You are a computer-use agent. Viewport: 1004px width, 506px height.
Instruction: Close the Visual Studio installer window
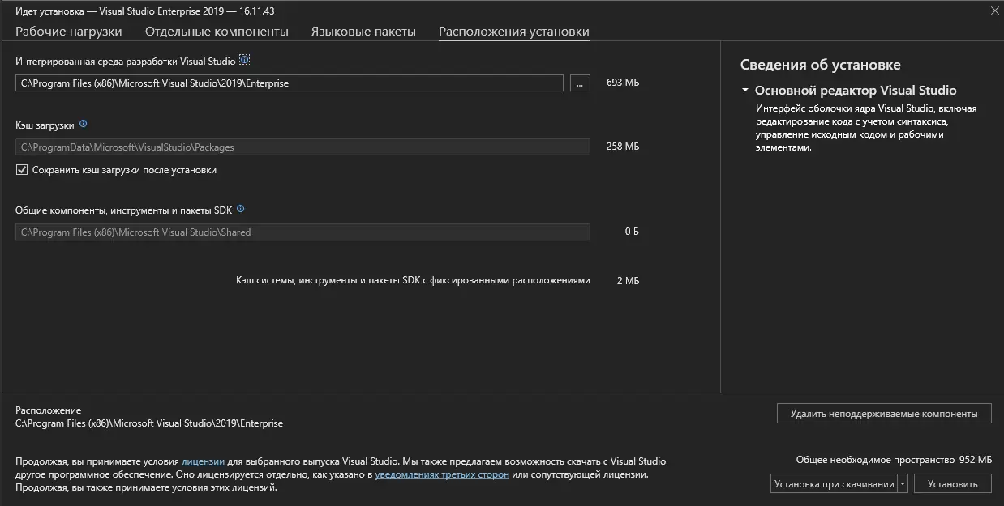click(994, 11)
